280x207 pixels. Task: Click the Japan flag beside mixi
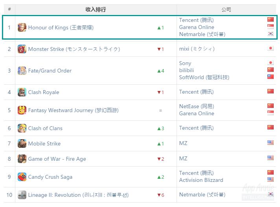click(270, 49)
